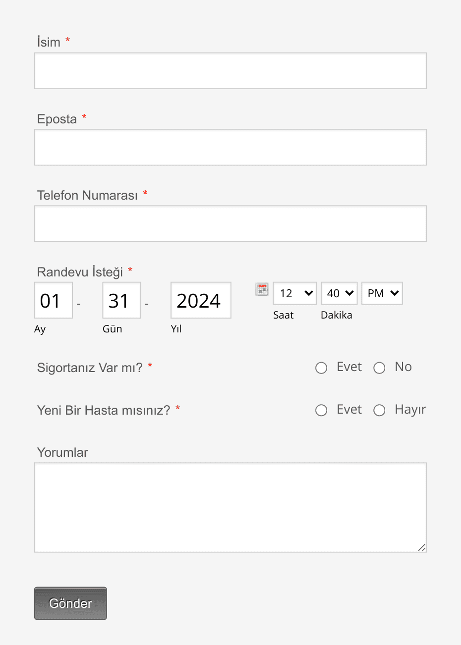Select the Telefon Numarası input
Viewport: 461px width, 645px height.
click(230, 224)
